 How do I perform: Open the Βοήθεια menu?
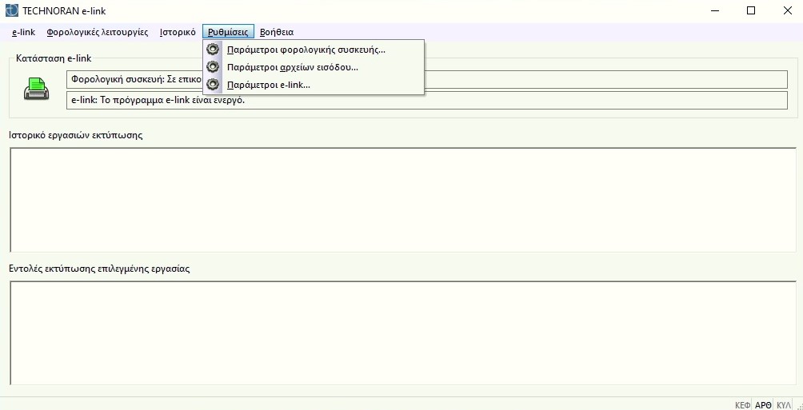[277, 32]
